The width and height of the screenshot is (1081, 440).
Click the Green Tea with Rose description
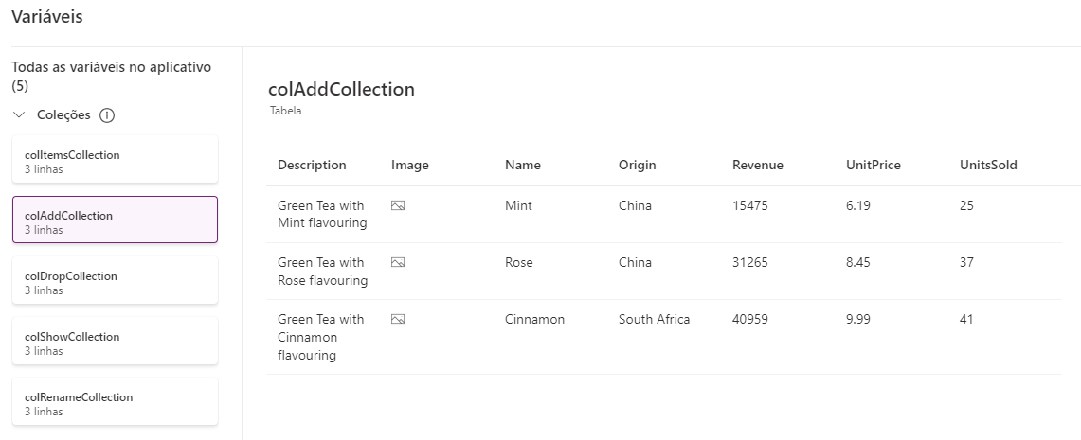click(321, 271)
